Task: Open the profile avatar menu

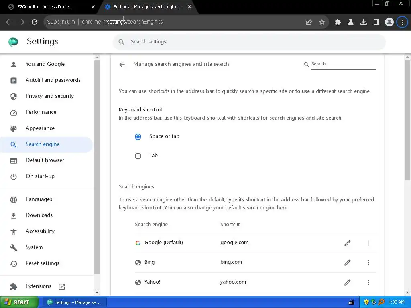Action: [389, 22]
